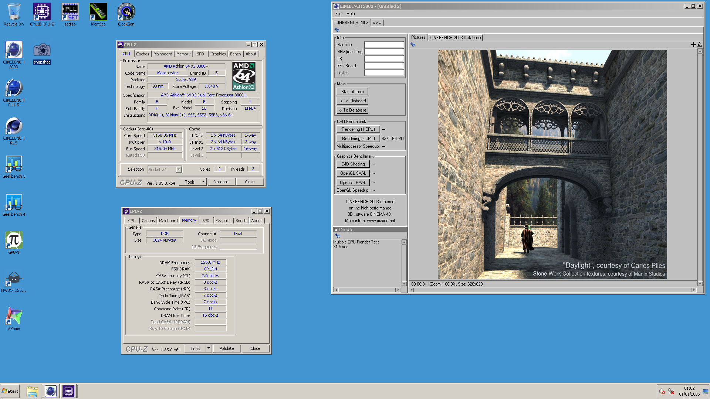Open Caches tab in upper CPU-Z
The image size is (710, 399).
click(142, 54)
